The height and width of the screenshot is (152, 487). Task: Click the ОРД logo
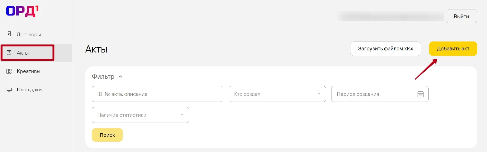click(22, 12)
